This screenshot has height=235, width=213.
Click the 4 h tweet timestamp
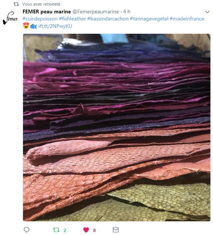tap(127, 12)
